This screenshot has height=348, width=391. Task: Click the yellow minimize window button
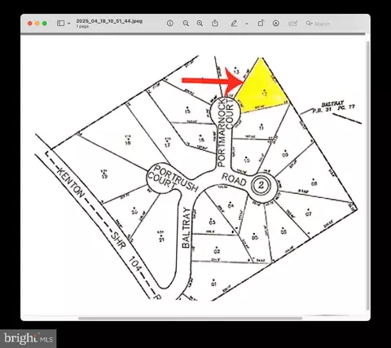[37, 24]
